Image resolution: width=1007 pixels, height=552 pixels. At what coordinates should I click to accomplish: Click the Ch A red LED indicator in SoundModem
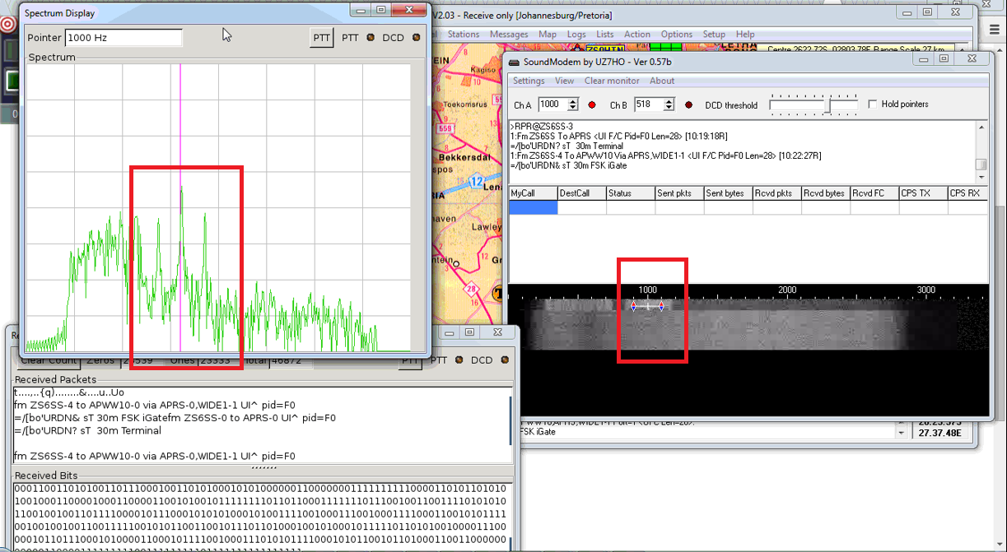click(x=592, y=104)
